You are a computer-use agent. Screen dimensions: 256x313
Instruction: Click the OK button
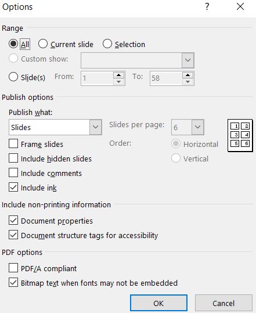[x=158, y=303]
